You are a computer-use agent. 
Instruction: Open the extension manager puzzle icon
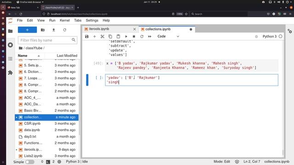[x=10, y=72]
